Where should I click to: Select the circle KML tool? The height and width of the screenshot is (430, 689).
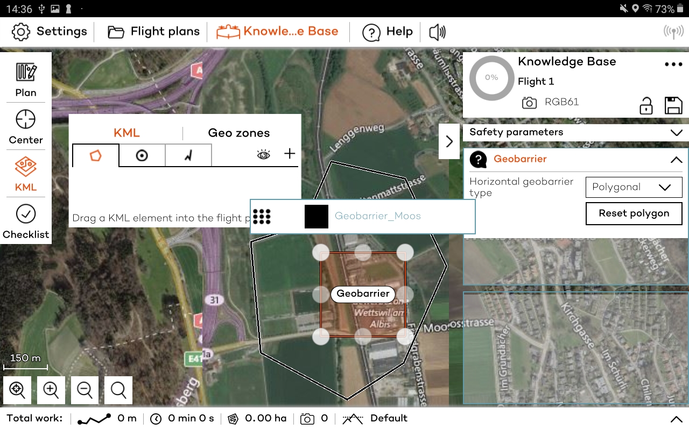(x=142, y=155)
